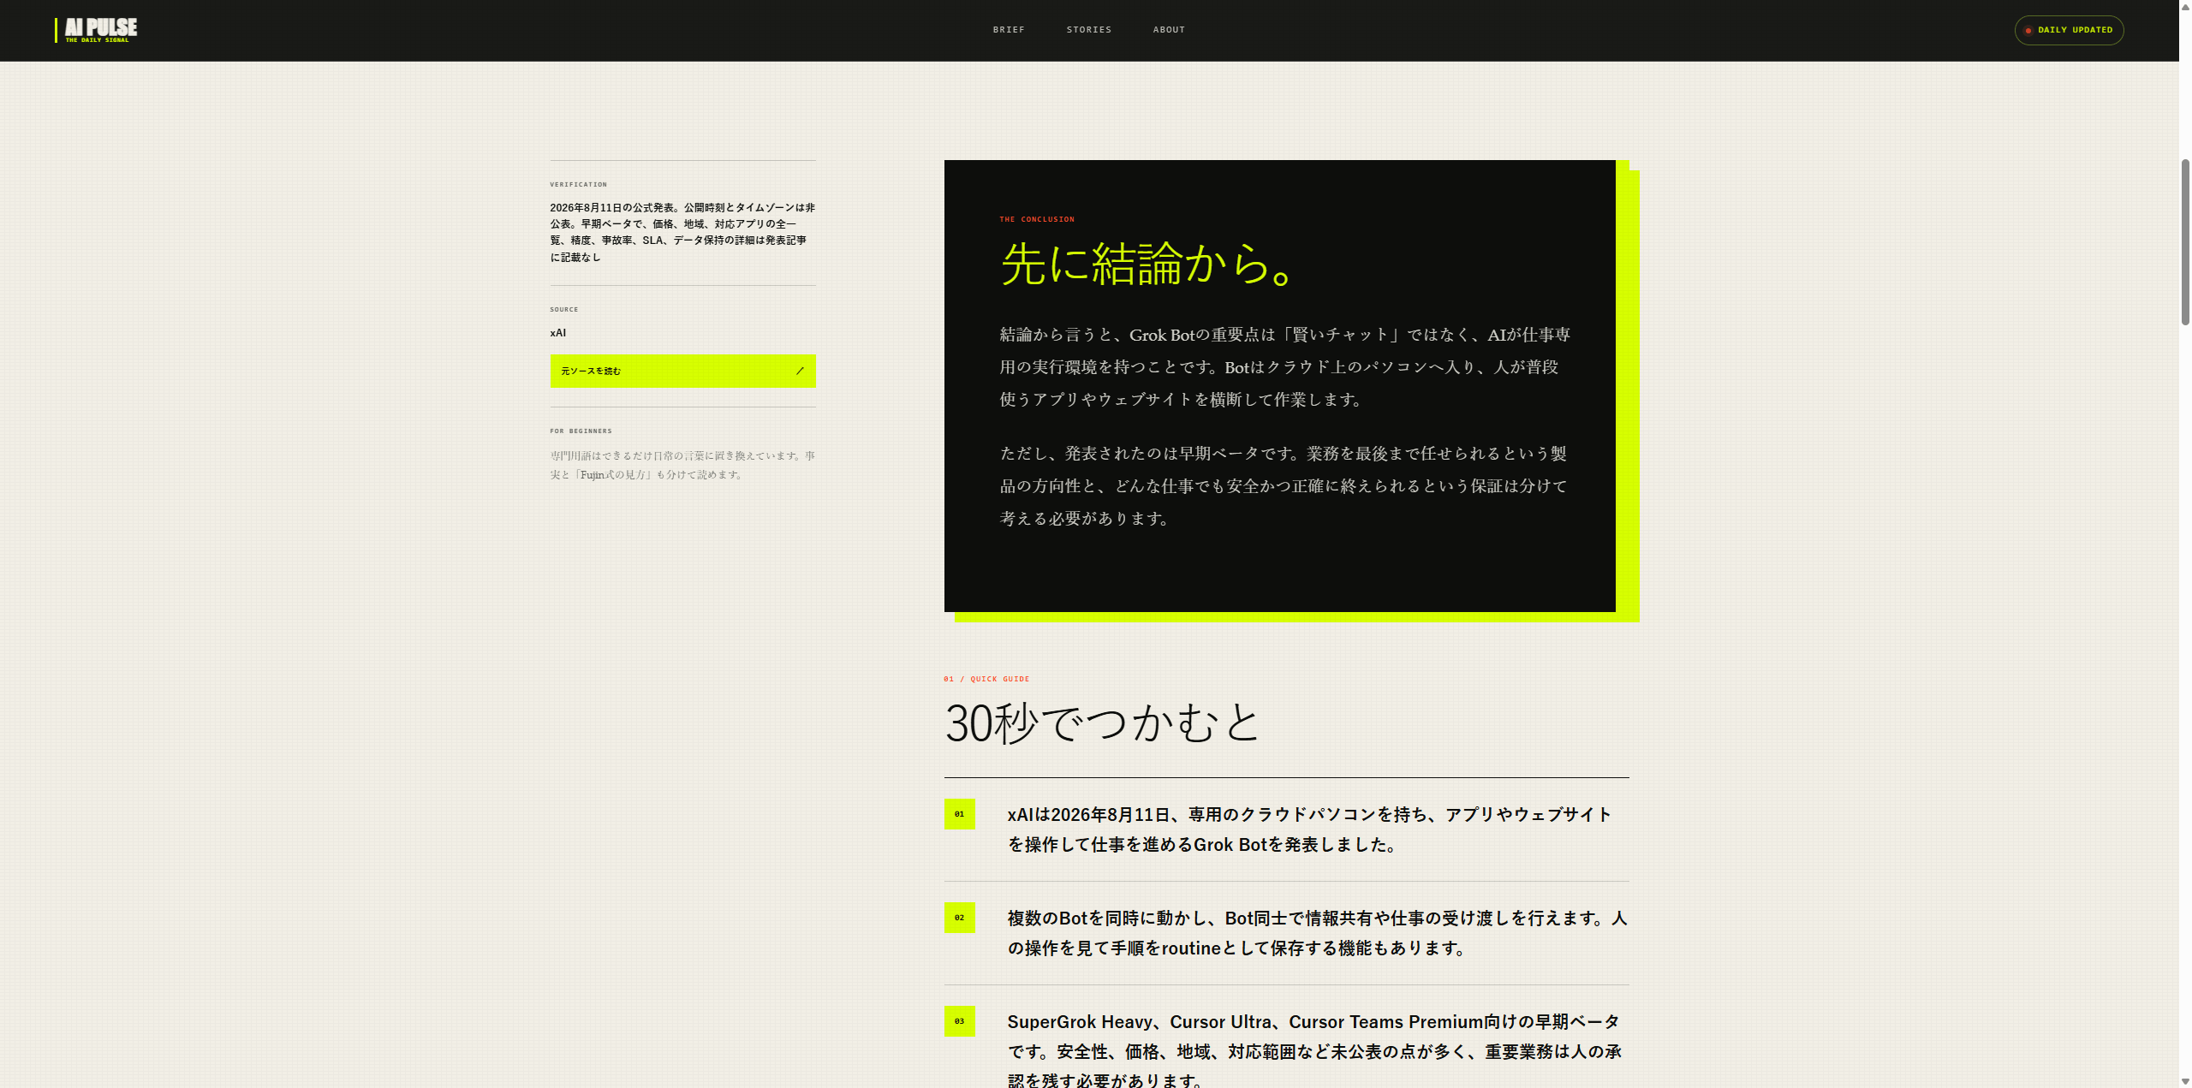Open the ABOUT nav item
This screenshot has width=2192, height=1088.
(x=1169, y=30)
